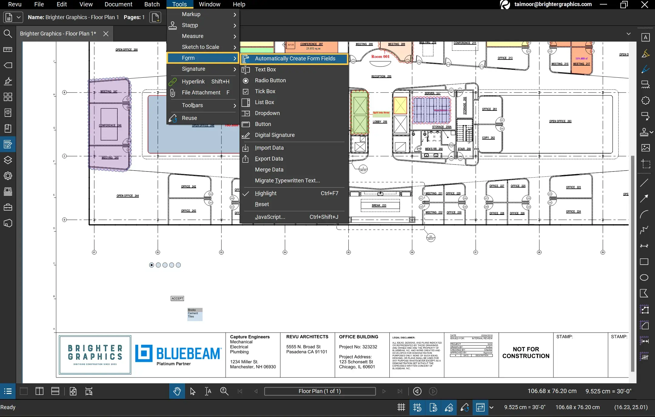This screenshot has height=417, width=655.
Task: Toggle the grid display in status bar
Action: (x=401, y=407)
